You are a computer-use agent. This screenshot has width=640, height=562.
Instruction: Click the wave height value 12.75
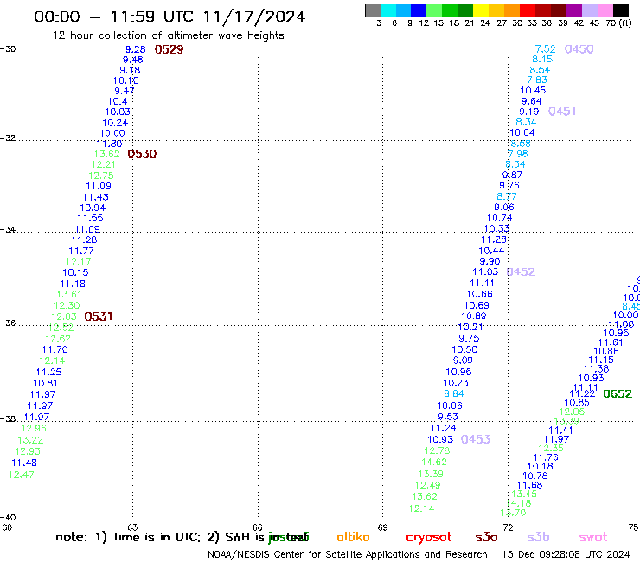tap(101, 176)
